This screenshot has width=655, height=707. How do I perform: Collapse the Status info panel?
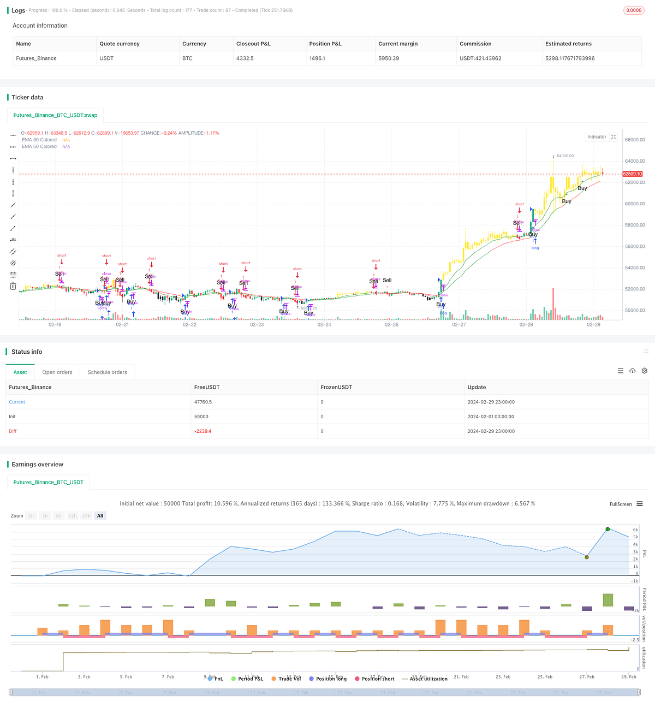[x=646, y=352]
